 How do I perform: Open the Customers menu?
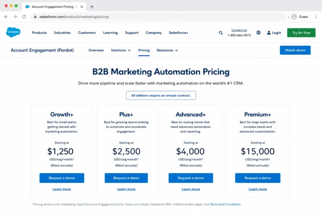(x=87, y=33)
